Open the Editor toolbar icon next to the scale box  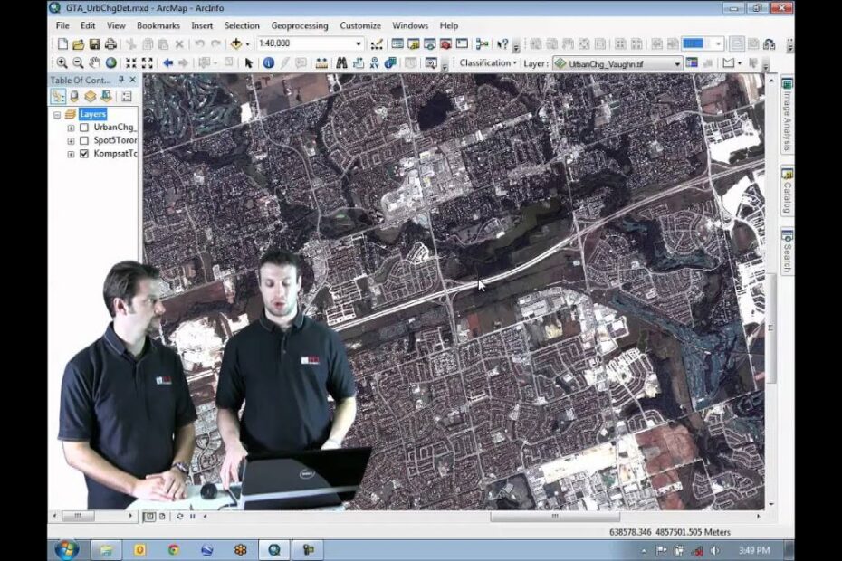377,44
